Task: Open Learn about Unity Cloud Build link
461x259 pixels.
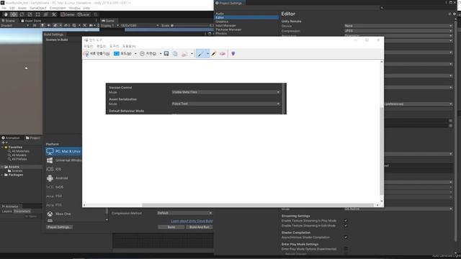Action: (x=192, y=221)
